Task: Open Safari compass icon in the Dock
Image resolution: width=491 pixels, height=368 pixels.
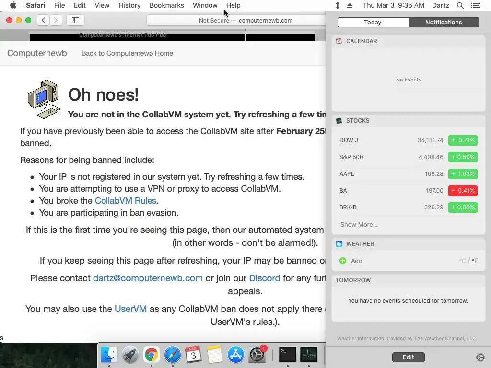Action: pyautogui.click(x=173, y=355)
